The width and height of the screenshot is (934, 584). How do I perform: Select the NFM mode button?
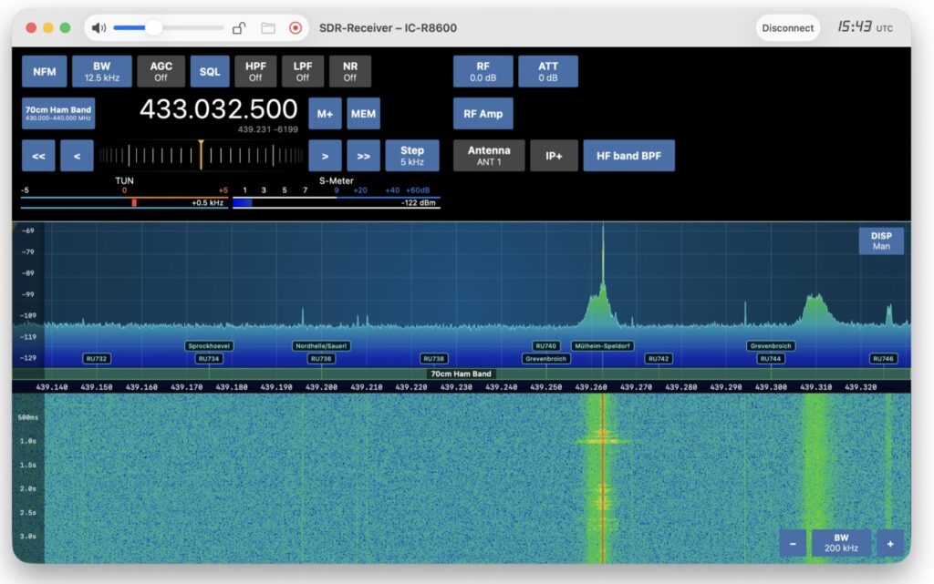[x=45, y=71]
